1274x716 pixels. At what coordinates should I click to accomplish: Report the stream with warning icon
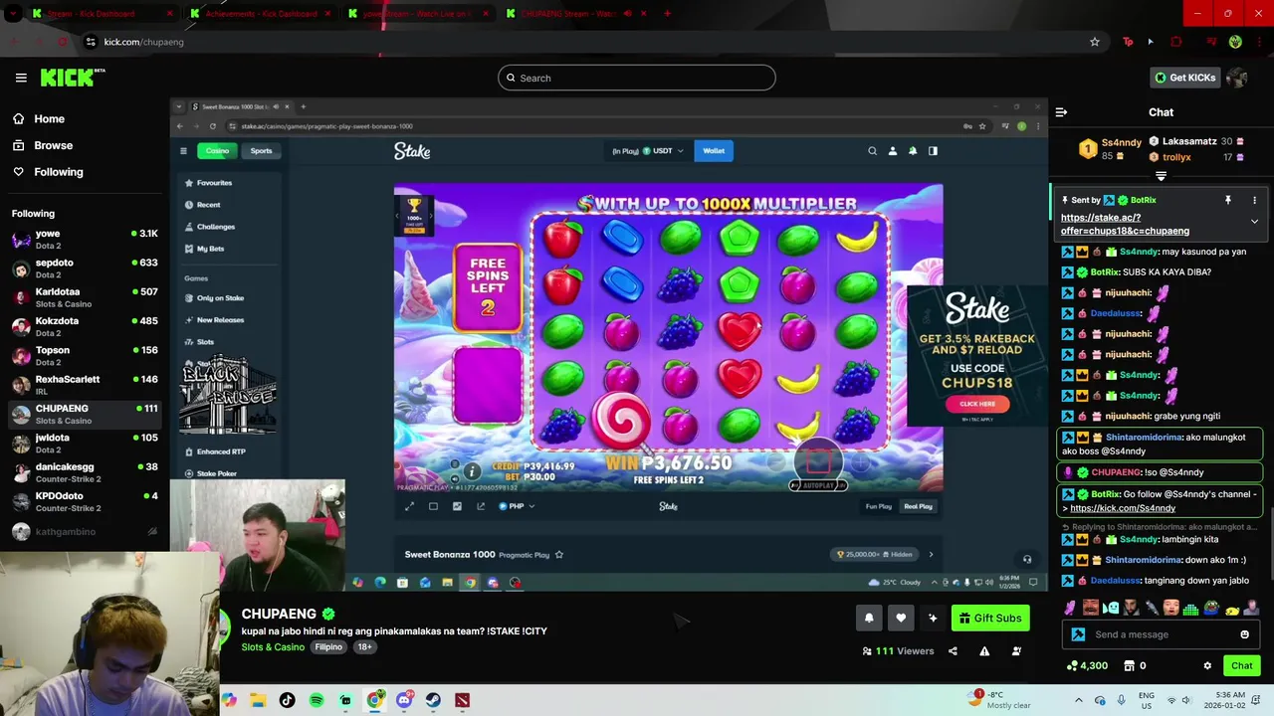pyautogui.click(x=984, y=651)
